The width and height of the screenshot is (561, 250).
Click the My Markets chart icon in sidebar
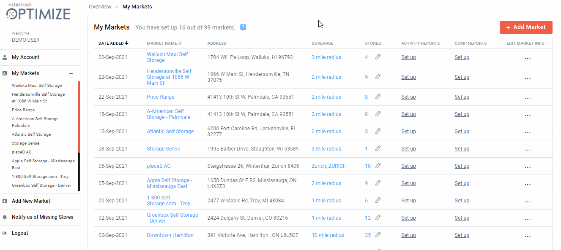pyautogui.click(x=5, y=73)
